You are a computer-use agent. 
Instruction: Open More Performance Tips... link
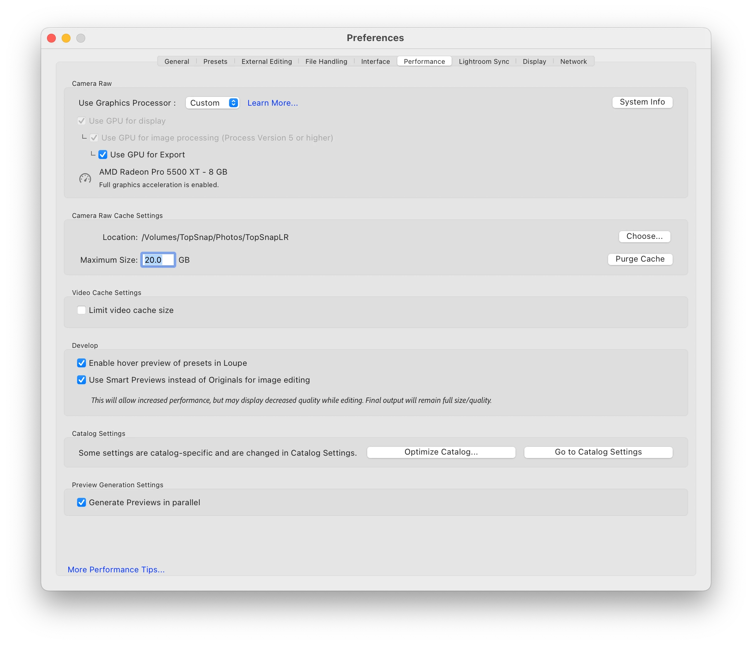(116, 570)
